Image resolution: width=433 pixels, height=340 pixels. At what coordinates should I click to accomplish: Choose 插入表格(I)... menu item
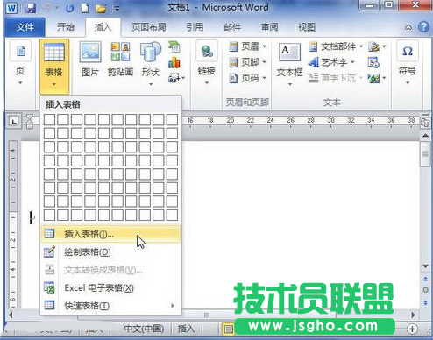(110, 234)
